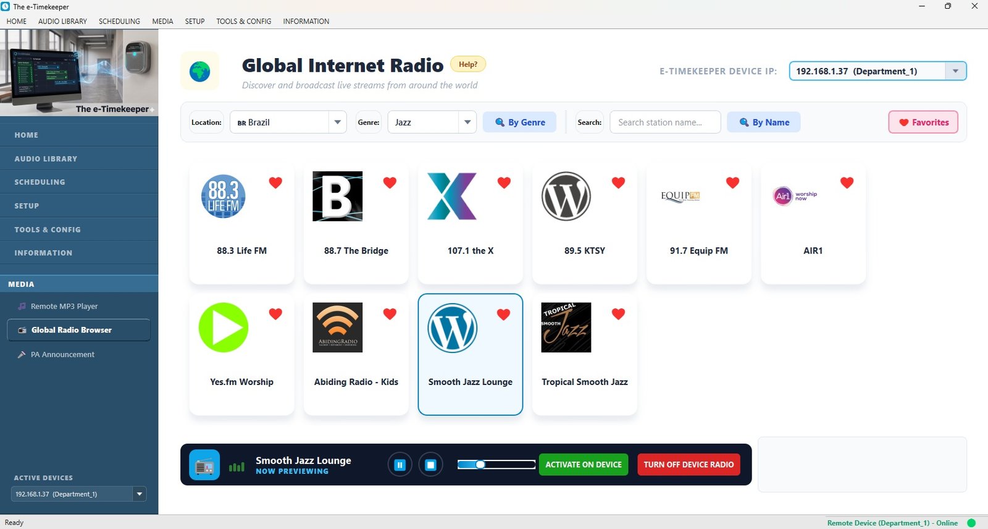Unfavorite Smooth Jazz Lounge station

point(504,314)
